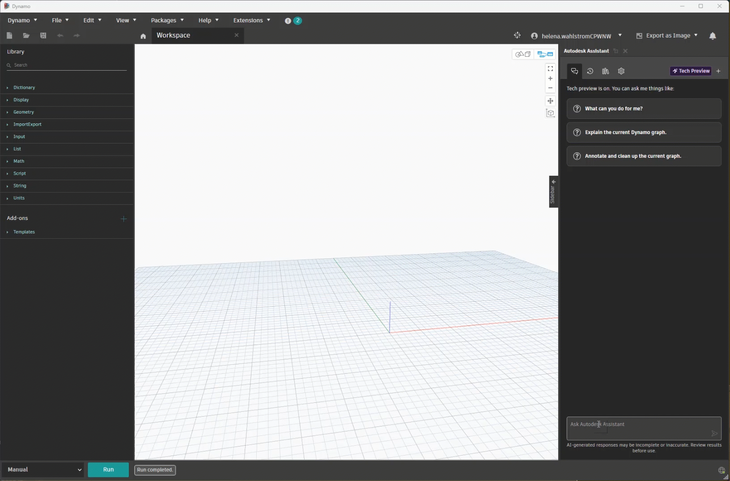Expand the List library category
The image size is (730, 481).
pos(67,149)
